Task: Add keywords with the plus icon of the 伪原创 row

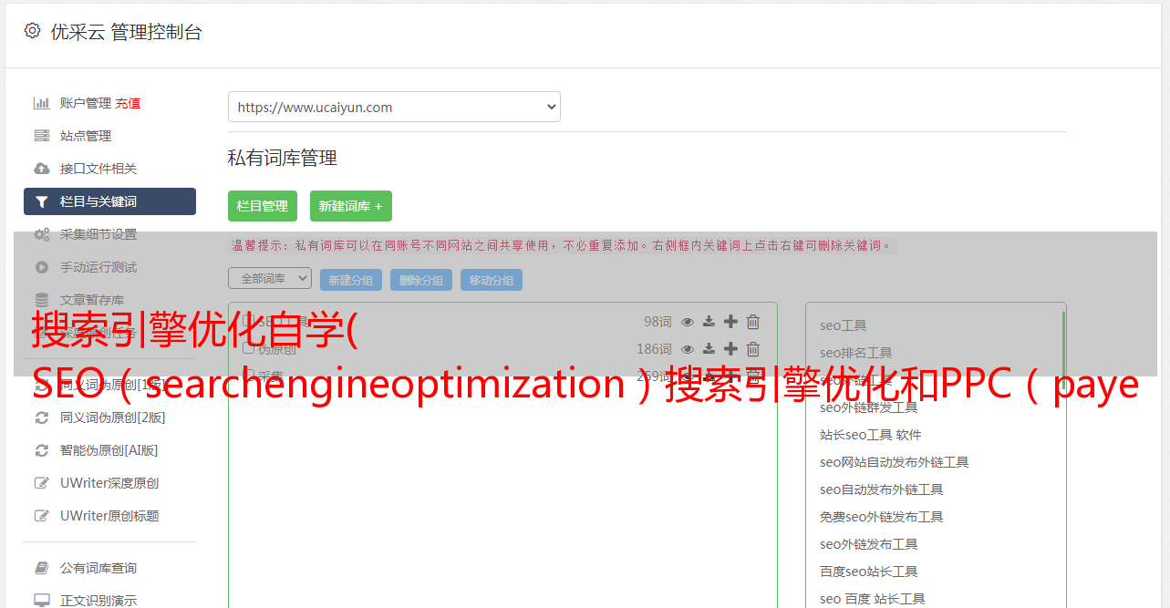Action: [730, 349]
